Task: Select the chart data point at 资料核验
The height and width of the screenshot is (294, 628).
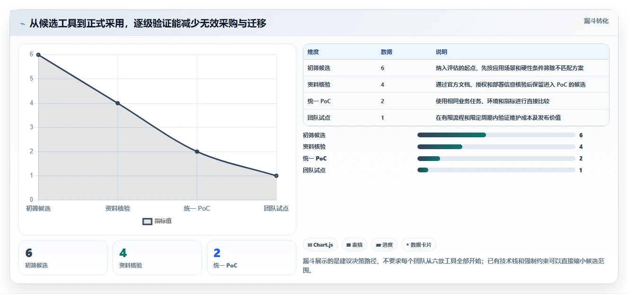Action: point(118,103)
